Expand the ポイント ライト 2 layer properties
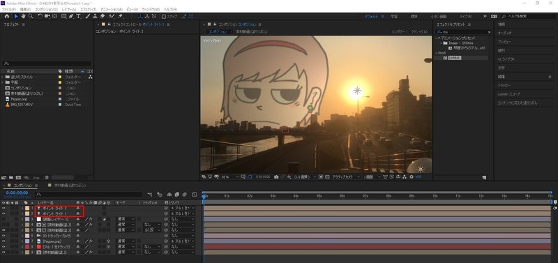 click(x=22, y=208)
